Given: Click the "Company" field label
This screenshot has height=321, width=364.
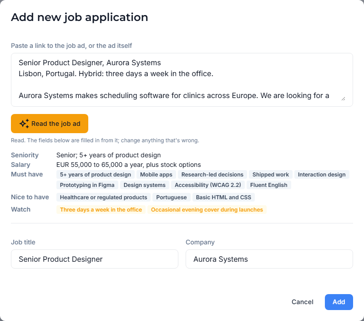Looking at the screenshot, I should (200, 242).
